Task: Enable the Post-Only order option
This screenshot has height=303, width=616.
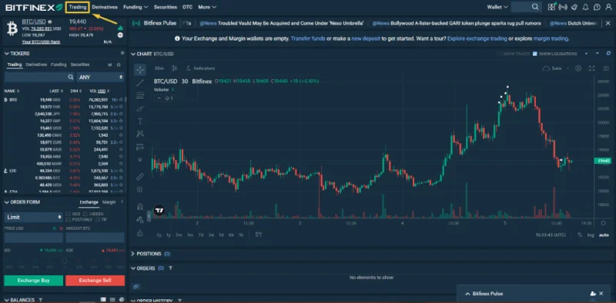Action: (x=68, y=220)
